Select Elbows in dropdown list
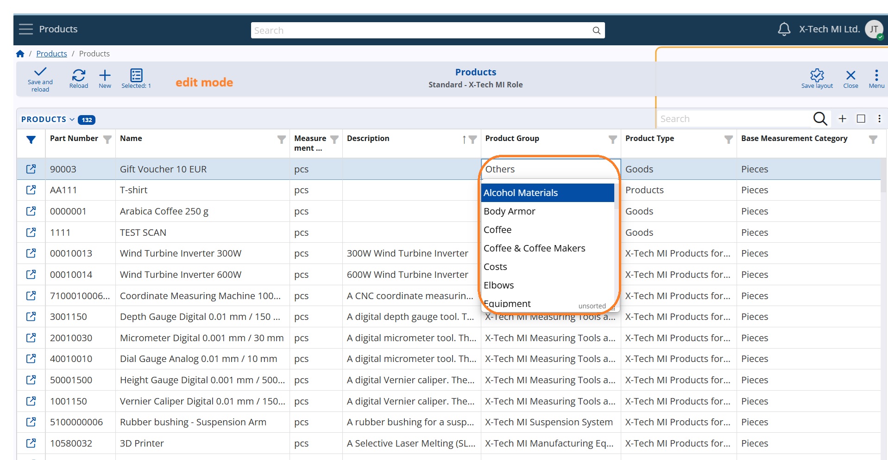Screen dimensions: 888x460 pyautogui.click(x=548, y=285)
